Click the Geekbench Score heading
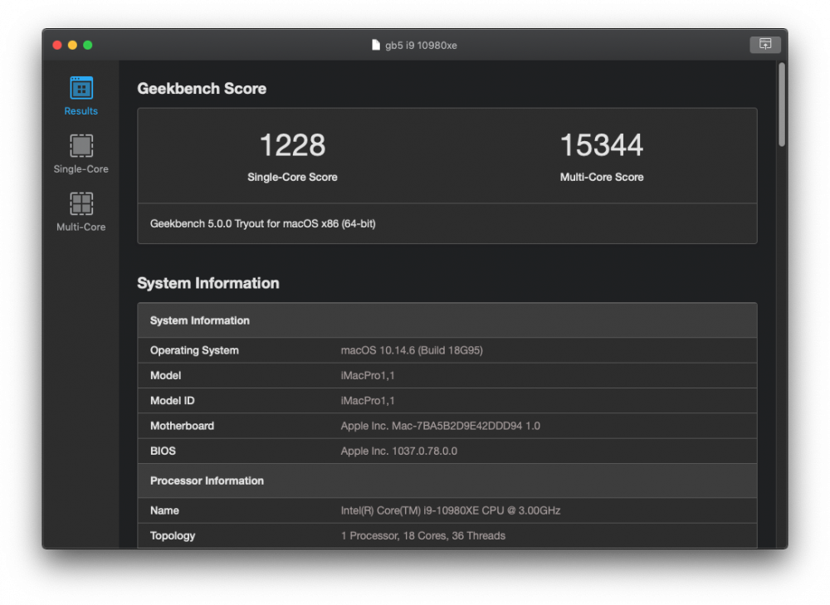Screen dimensions: 830x605 tap(202, 89)
